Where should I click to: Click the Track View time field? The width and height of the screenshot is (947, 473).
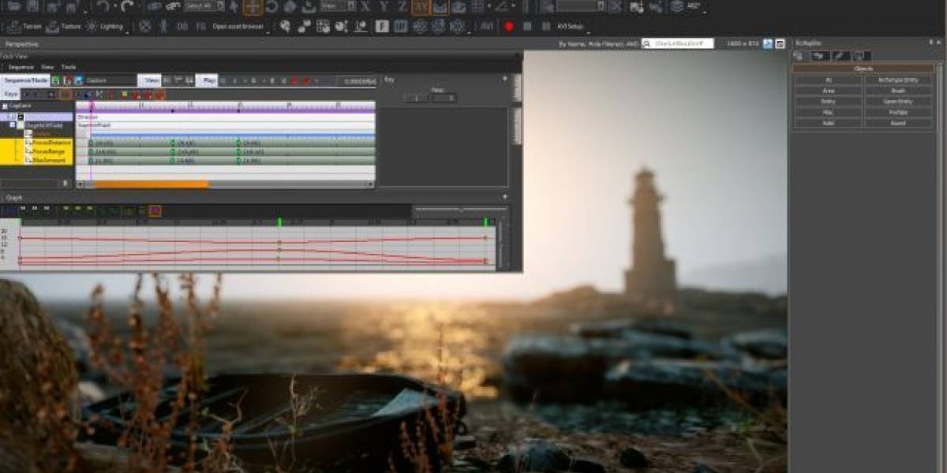(356, 80)
